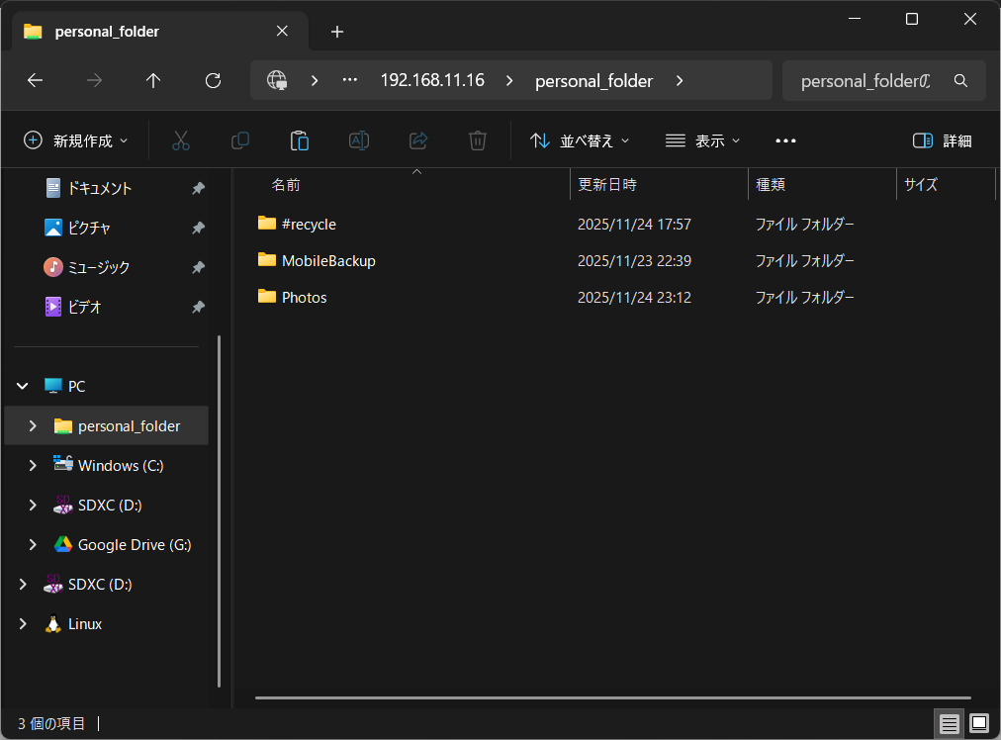
Task: Click the horizontal scrollbar in file list
Action: click(613, 697)
